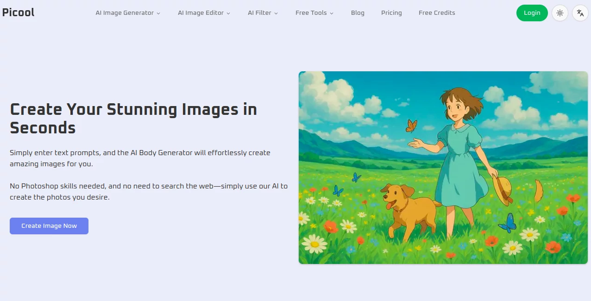This screenshot has height=301, width=591.
Task: Click the No Photoshop skills needed paragraph
Action: 149,192
